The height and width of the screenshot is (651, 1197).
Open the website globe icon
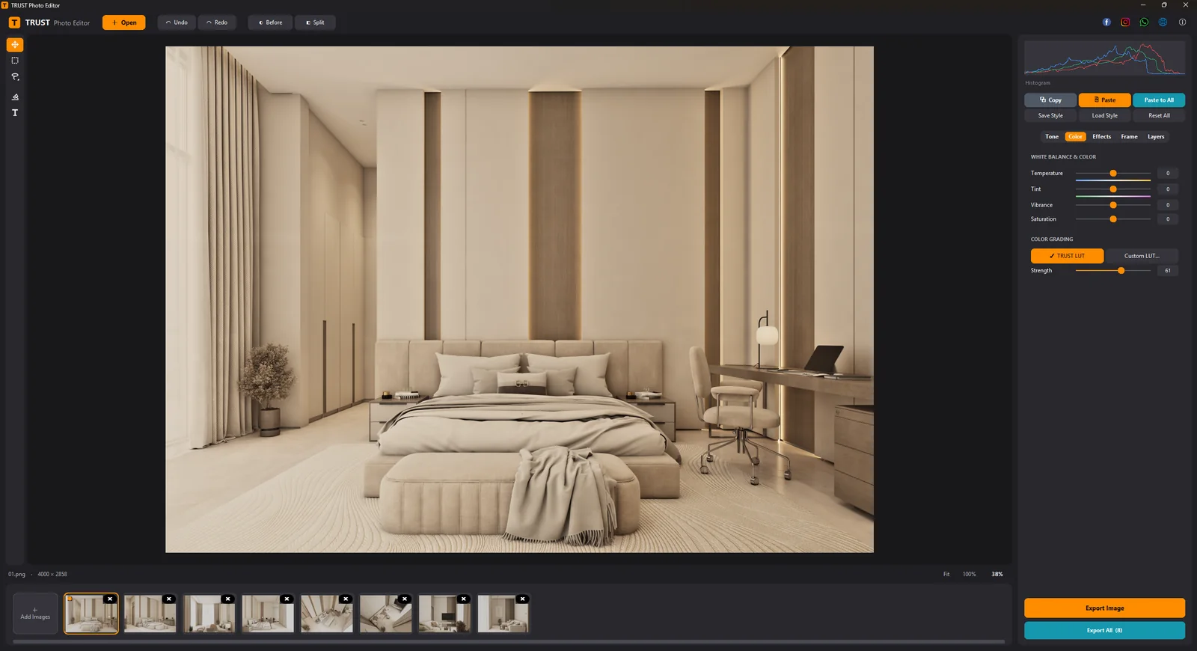click(x=1163, y=22)
